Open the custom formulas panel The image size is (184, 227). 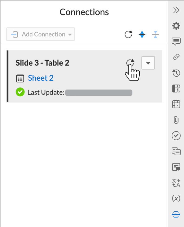176,88
